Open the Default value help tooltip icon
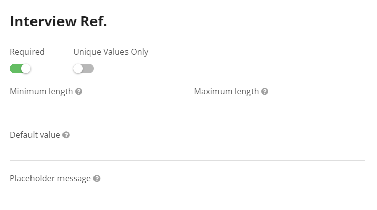 click(66, 135)
